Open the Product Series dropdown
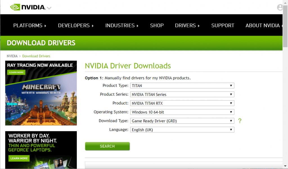 click(x=182, y=94)
